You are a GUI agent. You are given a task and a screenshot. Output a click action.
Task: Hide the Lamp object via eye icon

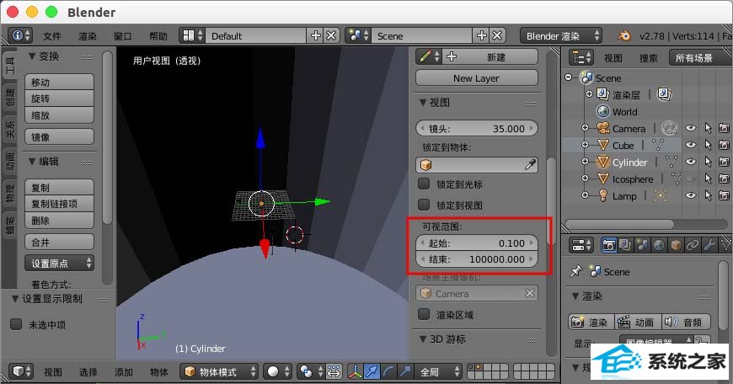(x=691, y=195)
